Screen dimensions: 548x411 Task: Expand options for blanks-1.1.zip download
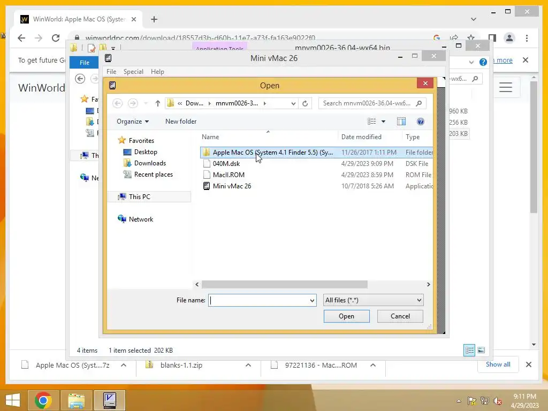coord(248,365)
